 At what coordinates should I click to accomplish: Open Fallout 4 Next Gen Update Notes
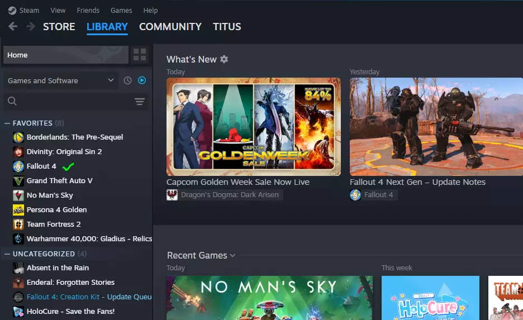(417, 182)
